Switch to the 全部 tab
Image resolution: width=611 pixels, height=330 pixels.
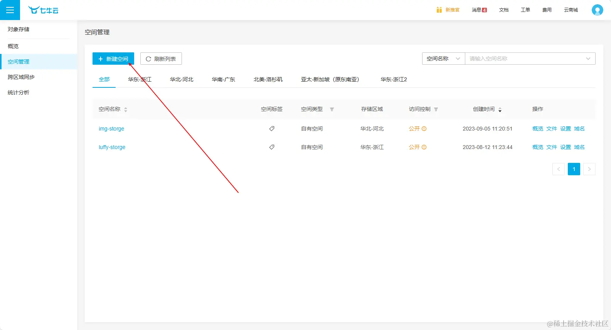tap(104, 79)
